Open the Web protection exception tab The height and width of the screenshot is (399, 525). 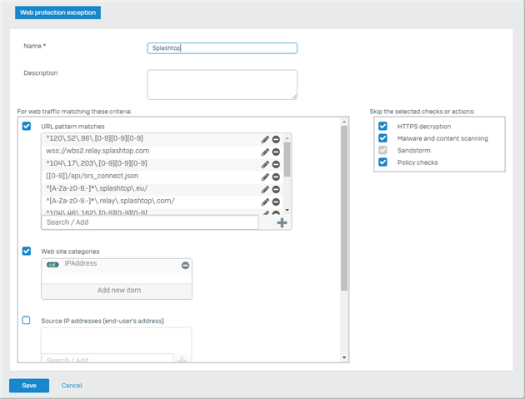point(58,12)
